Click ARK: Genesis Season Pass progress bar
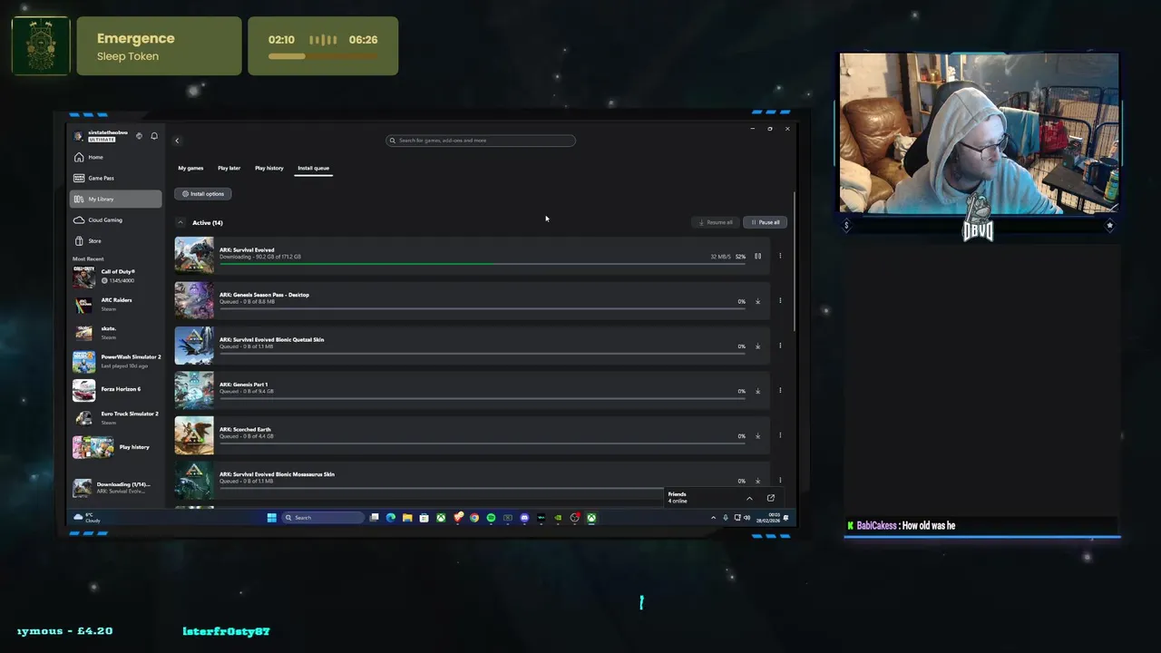The height and width of the screenshot is (653, 1161). (x=483, y=308)
